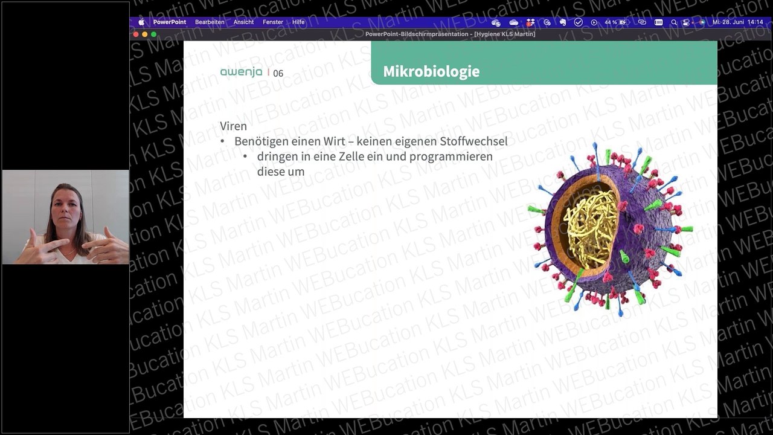Close the presentation window with red button

click(x=136, y=34)
